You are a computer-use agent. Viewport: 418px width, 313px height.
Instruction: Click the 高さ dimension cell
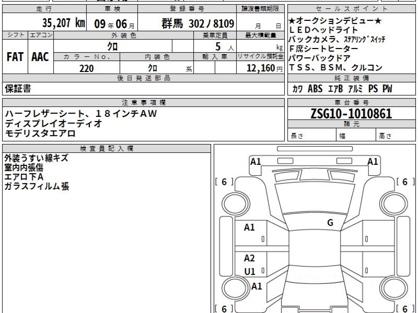pos(396,135)
